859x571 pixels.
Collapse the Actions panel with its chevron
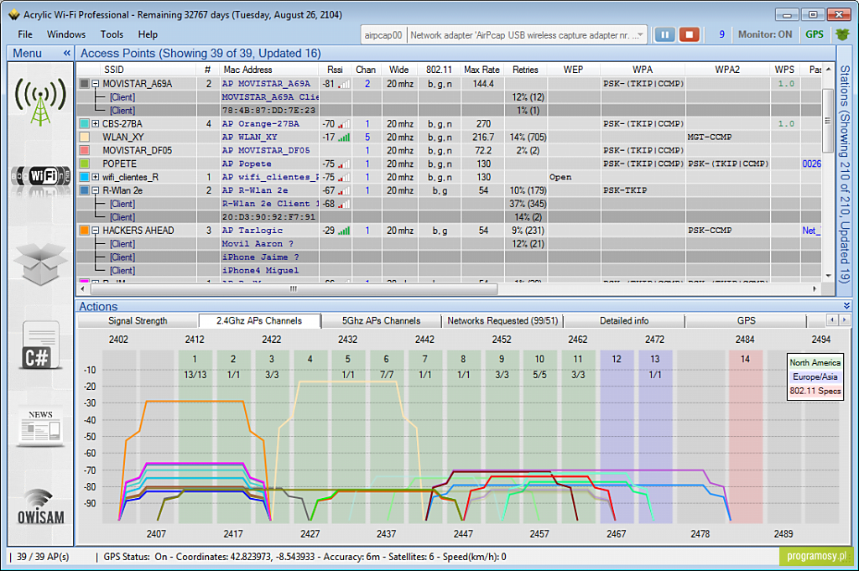(846, 305)
